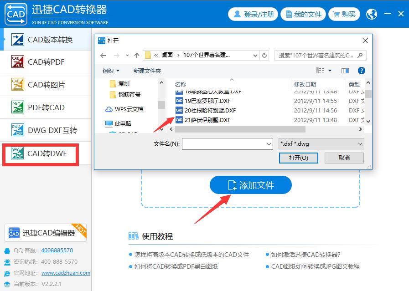The image size is (409, 291).
Task: Expand the folder path breadcrumb dropdown arrow
Action: click(x=254, y=55)
